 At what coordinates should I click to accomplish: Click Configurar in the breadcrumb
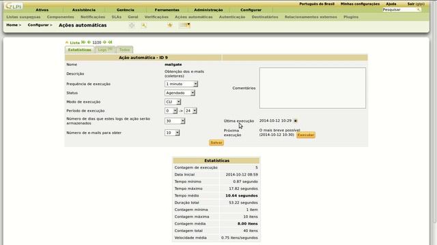coord(38,25)
